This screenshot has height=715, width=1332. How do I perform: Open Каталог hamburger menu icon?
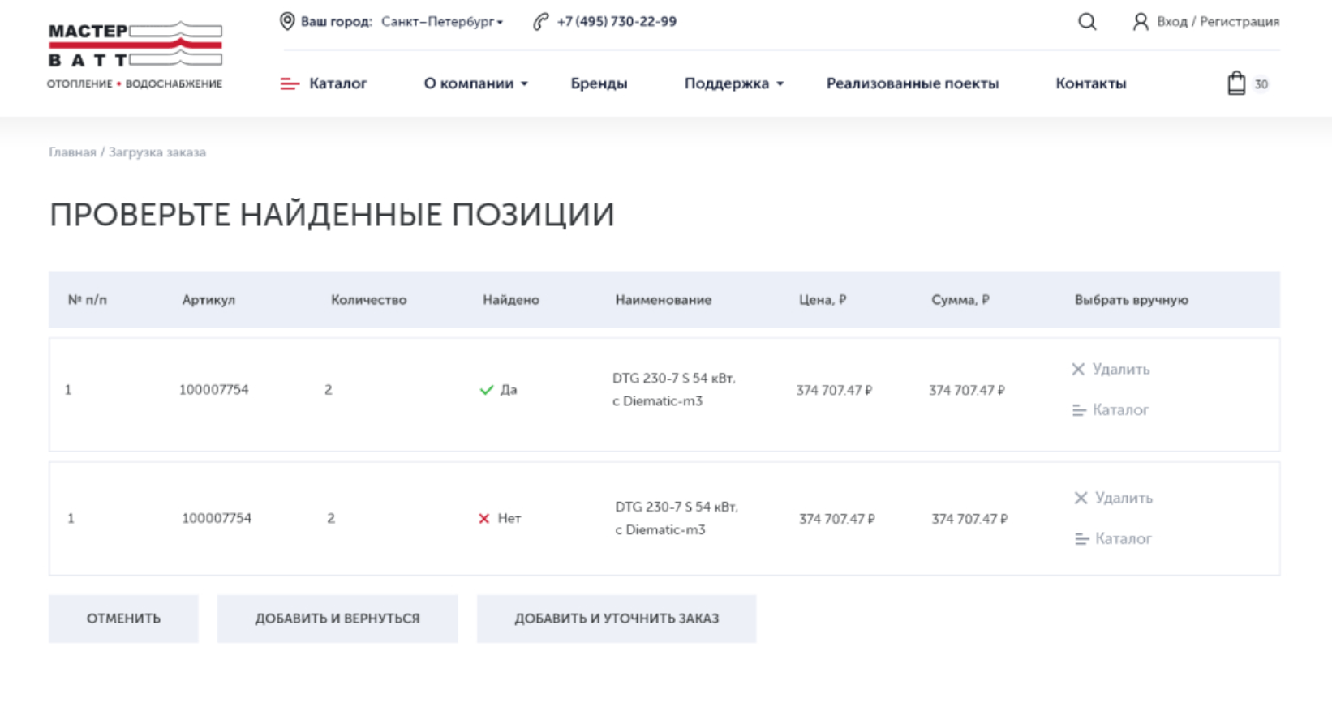(290, 83)
